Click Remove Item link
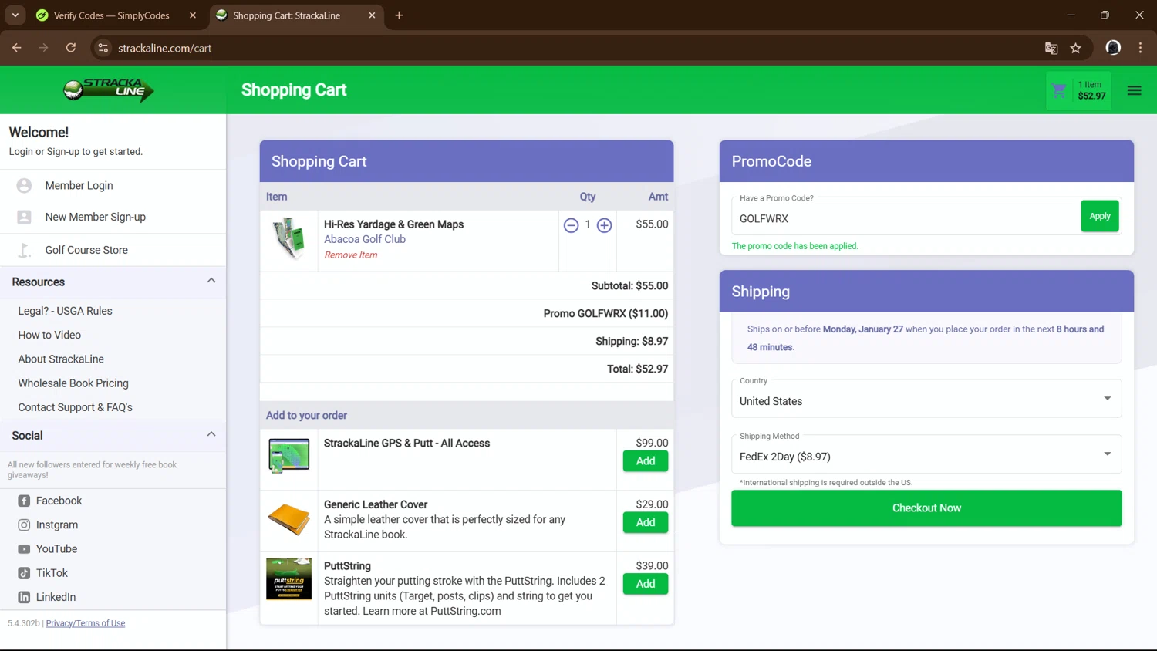Viewport: 1157px width, 651px height. [351, 255]
